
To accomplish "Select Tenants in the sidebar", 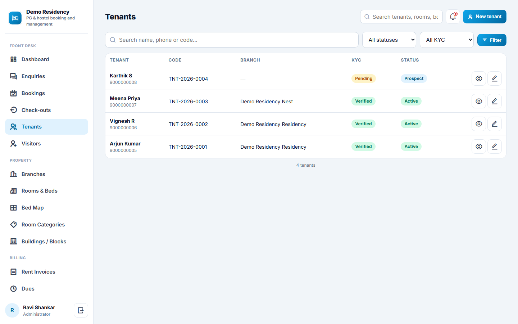I will point(46,127).
